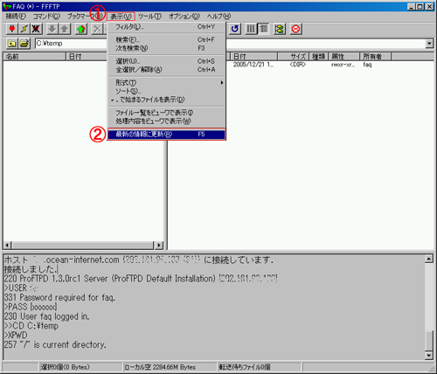Image resolution: width=437 pixels, height=374 pixels.
Task: Click the local up-one-folder icon
Action: pos(12,44)
